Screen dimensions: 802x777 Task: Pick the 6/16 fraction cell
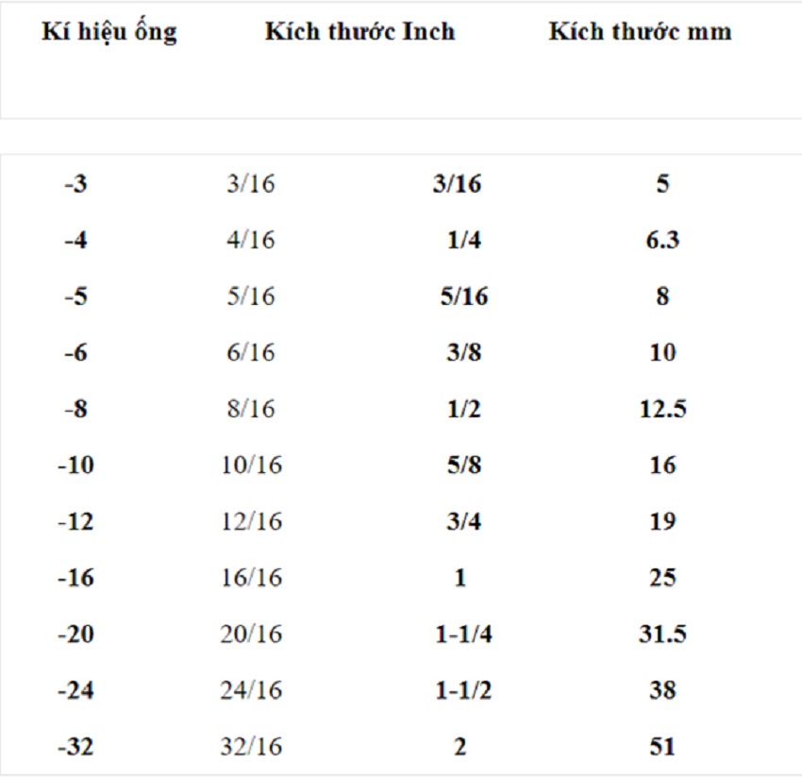coord(251,352)
